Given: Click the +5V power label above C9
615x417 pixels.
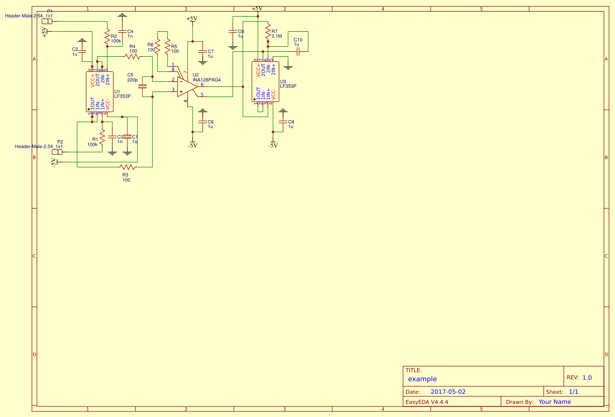Looking at the screenshot, I should [257, 9].
